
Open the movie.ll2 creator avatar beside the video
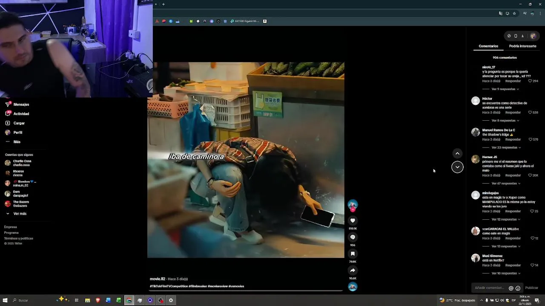point(353,205)
